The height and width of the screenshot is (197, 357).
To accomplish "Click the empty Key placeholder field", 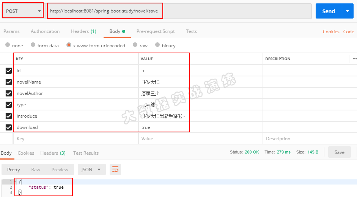I will point(76,139).
